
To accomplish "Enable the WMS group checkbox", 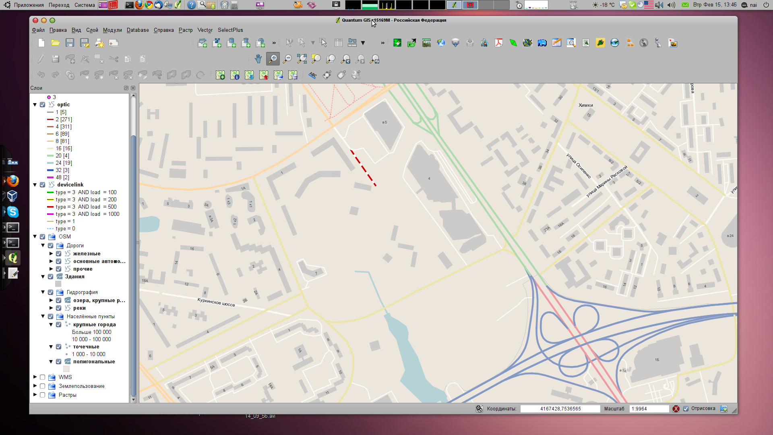I will pos(43,377).
